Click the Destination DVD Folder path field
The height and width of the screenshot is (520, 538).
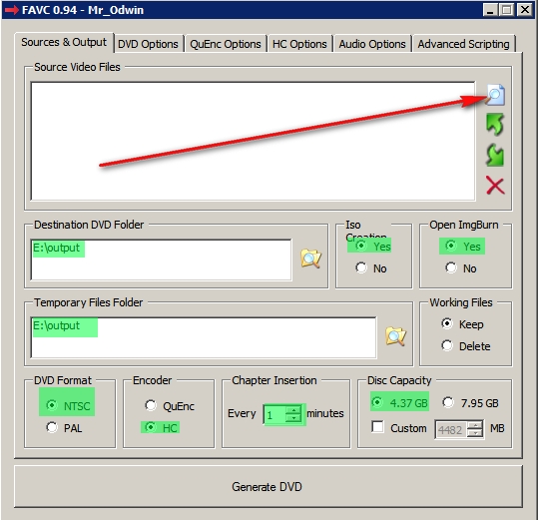[x=161, y=260]
